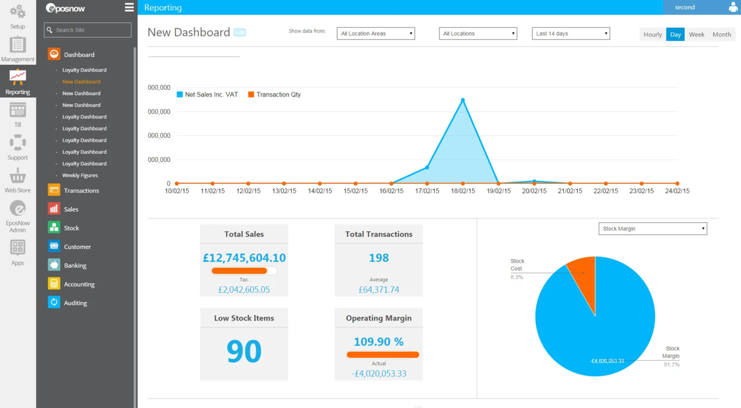Click the Total Sales £12,745,604.10 value
The width and height of the screenshot is (741, 408).
(244, 258)
